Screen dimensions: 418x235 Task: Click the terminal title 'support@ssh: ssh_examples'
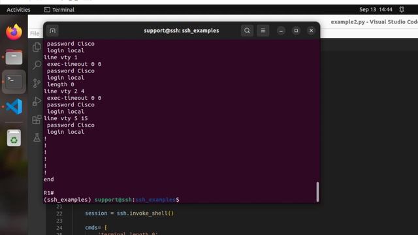(182, 31)
